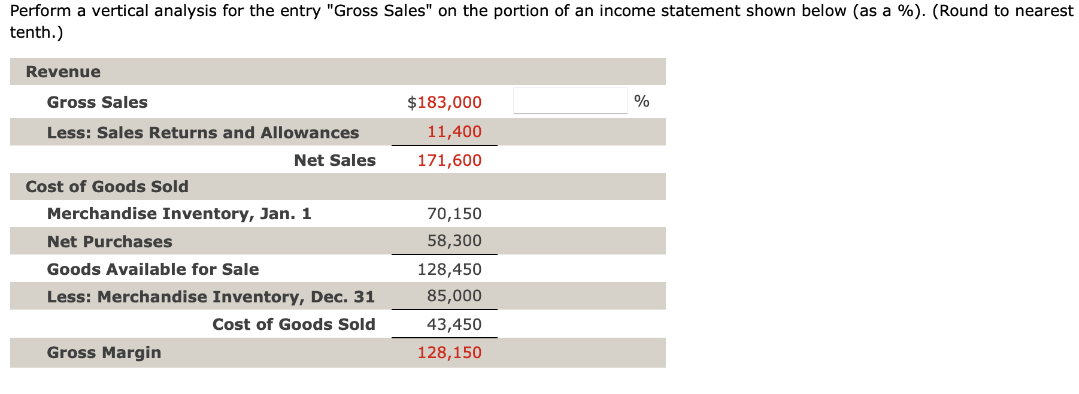Viewport: 1079px width, 394px height.
Task: Select the Gross Margin row
Action: click(104, 353)
